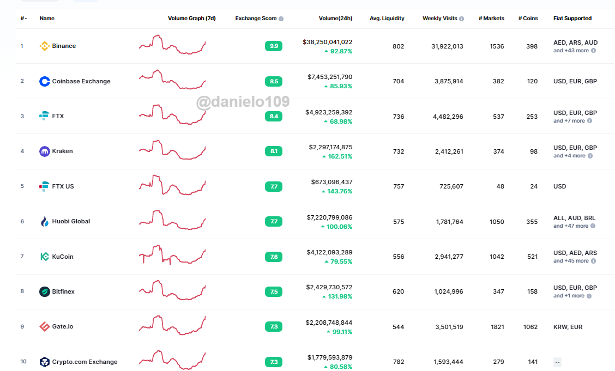The image size is (615, 371).
Task: Expand Huobi 'and +47 more' fiat list
Action: pyautogui.click(x=571, y=226)
